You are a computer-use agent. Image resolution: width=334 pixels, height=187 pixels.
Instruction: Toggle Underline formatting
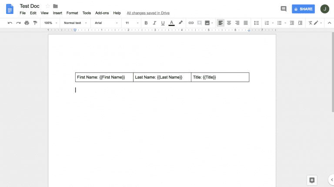(163, 23)
